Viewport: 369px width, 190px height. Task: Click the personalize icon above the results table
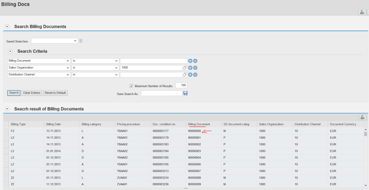pos(362,117)
